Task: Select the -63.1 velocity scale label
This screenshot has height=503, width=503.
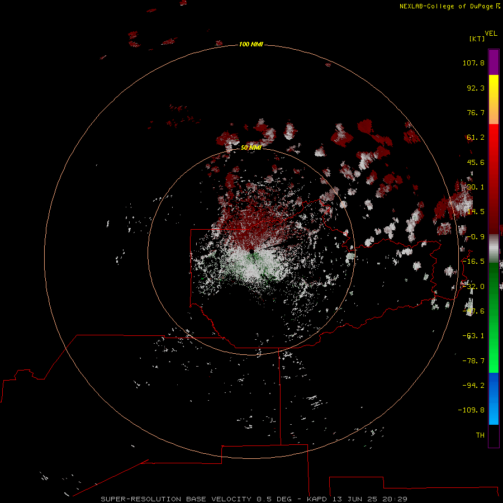Action: tap(473, 336)
